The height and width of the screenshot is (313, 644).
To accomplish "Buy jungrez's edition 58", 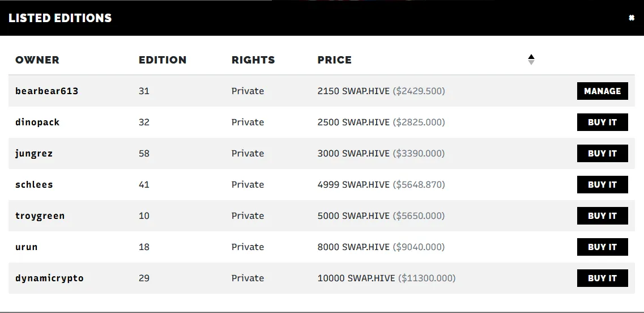I will point(602,154).
